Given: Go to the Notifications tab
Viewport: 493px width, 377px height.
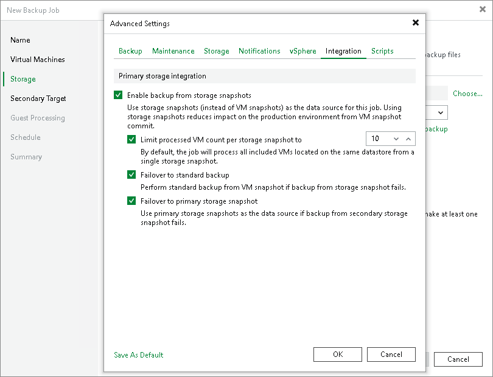Looking at the screenshot, I should point(259,51).
